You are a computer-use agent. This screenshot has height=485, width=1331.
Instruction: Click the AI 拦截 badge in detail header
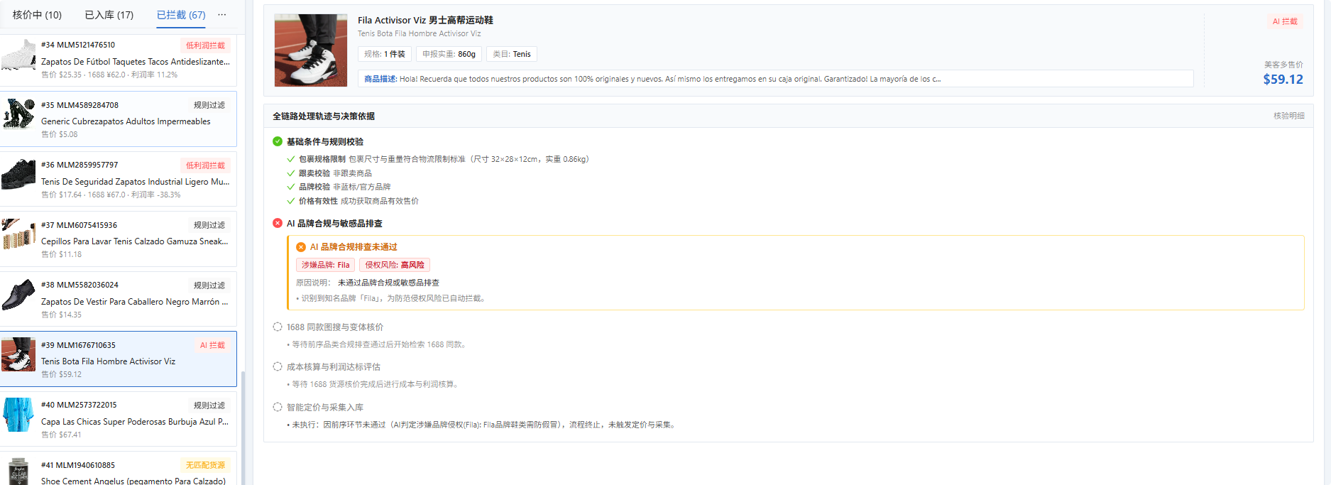click(1285, 21)
